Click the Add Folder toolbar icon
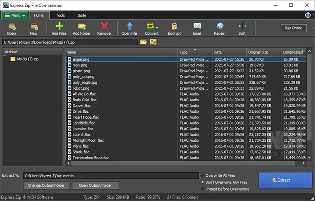The width and height of the screenshot is (315, 201). point(82,26)
